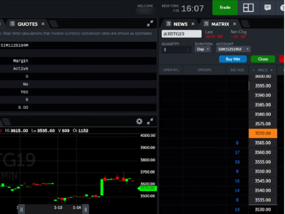Click the minus beside PRICE header

pos(253,70)
